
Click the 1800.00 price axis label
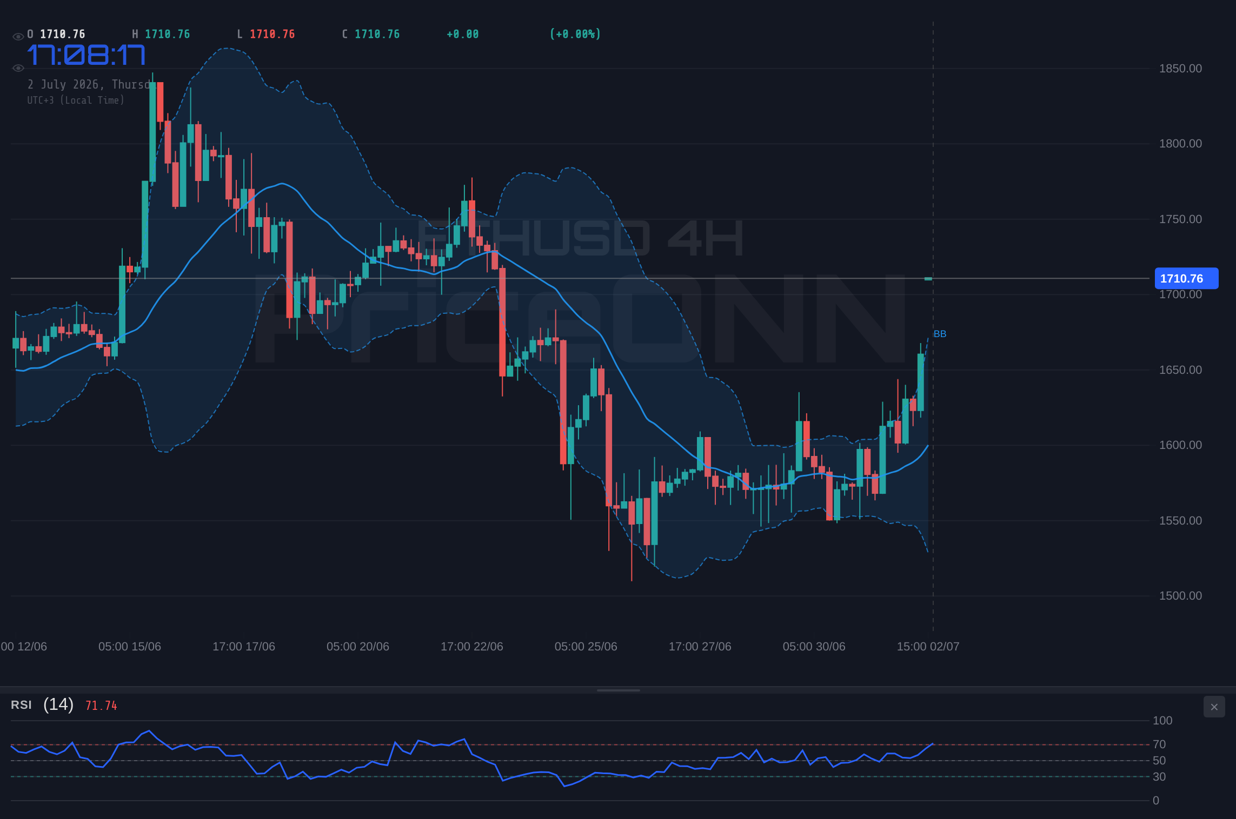click(1180, 144)
